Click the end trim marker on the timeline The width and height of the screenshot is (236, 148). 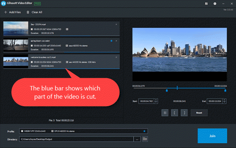pos(225,90)
